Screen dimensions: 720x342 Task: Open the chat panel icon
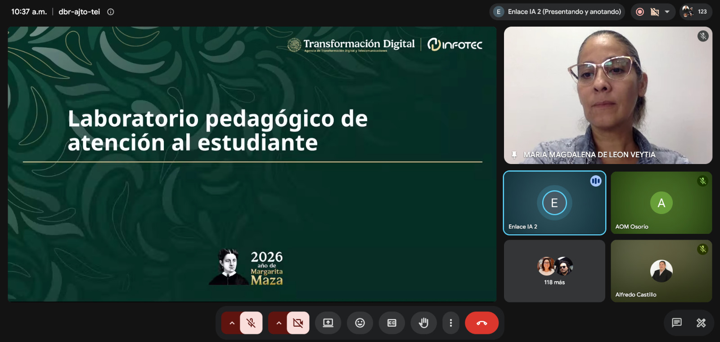pyautogui.click(x=677, y=323)
